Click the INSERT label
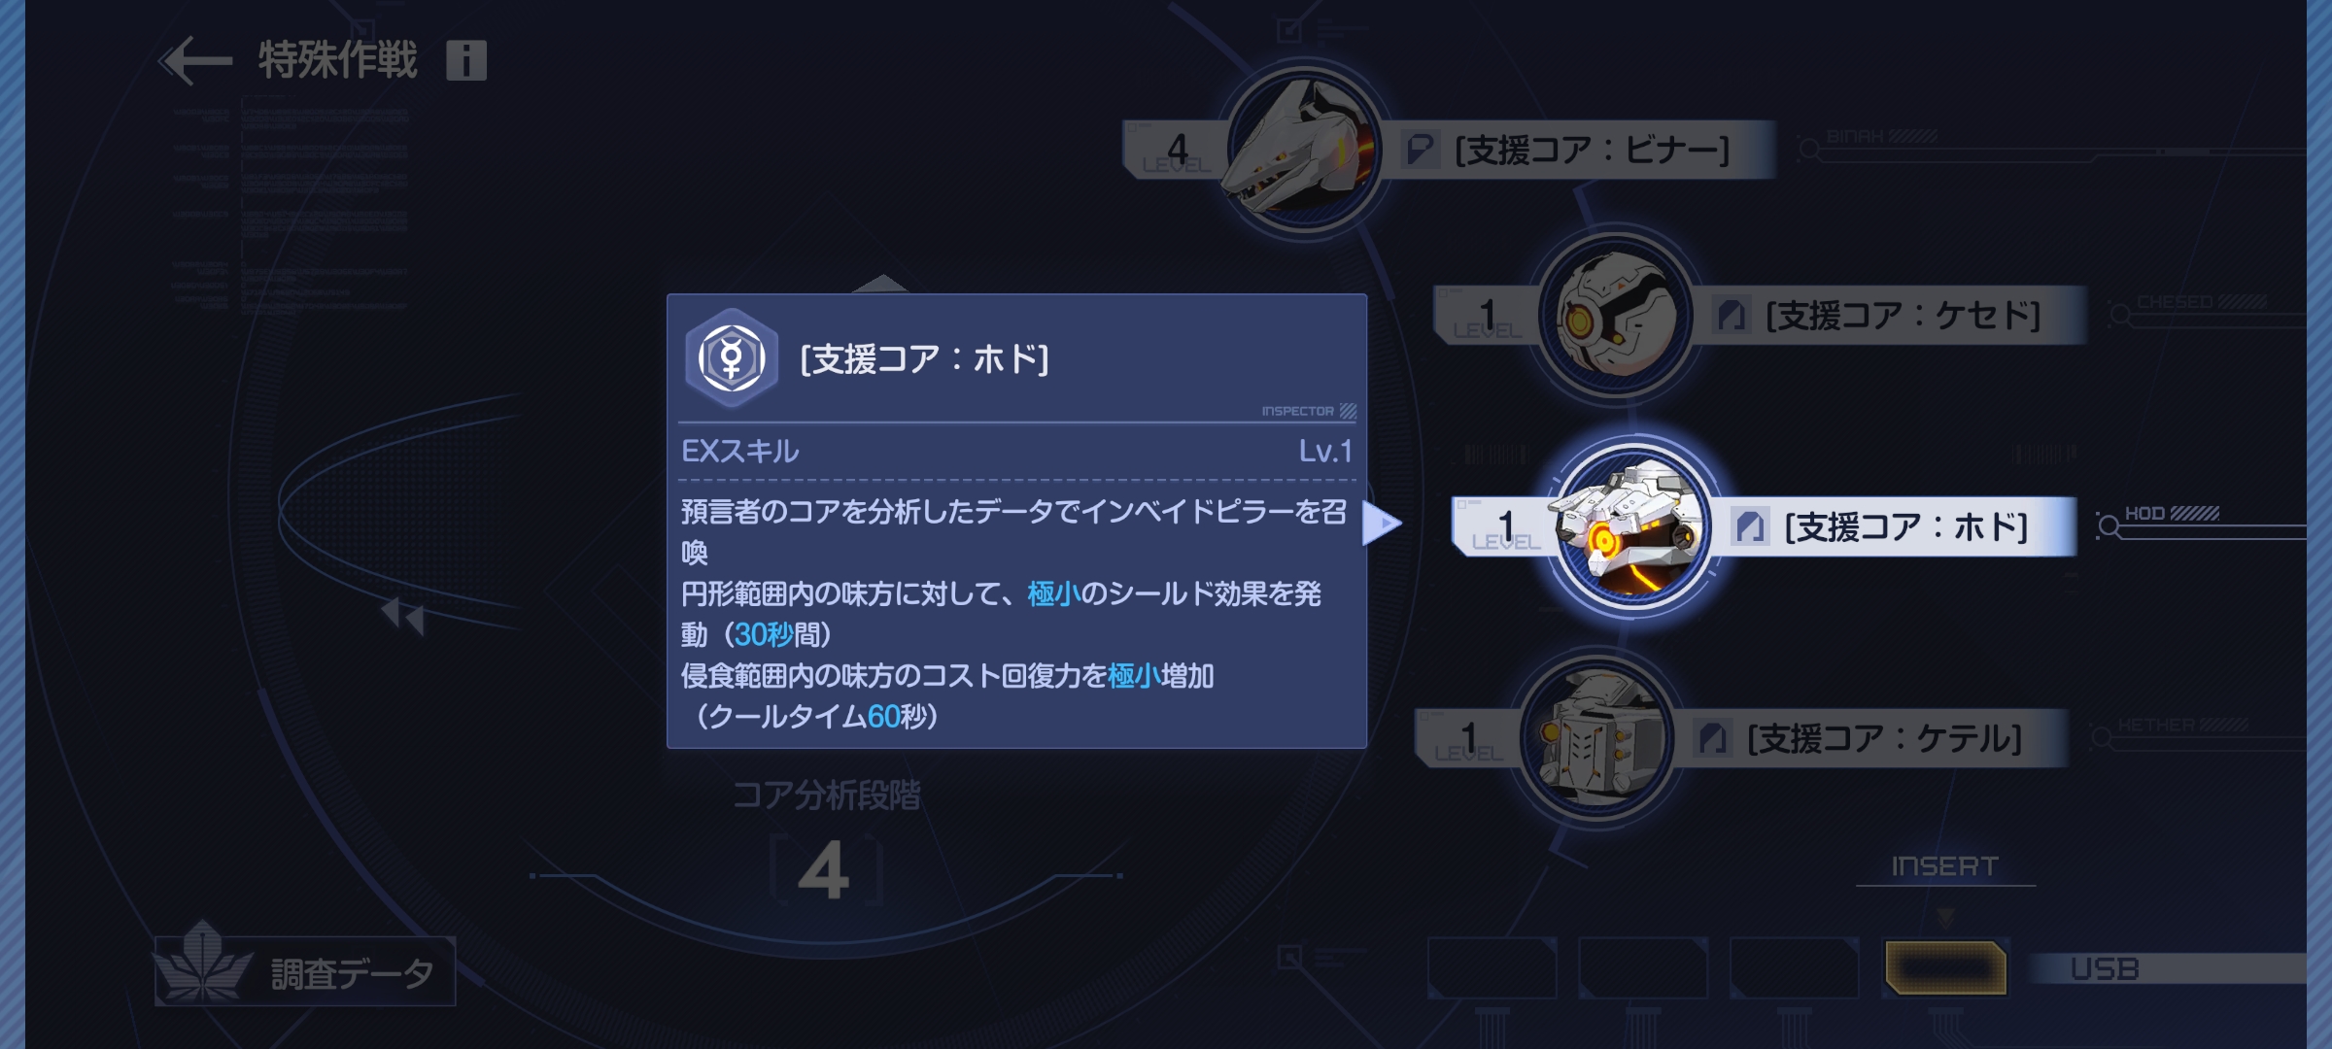2332x1049 pixels. click(x=1945, y=866)
